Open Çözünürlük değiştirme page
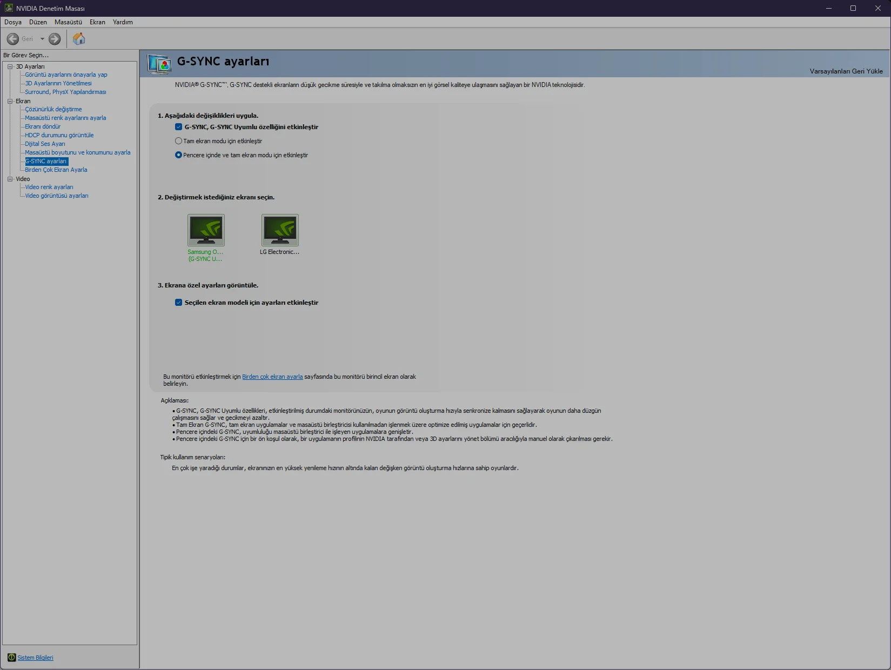Viewport: 891px width, 670px height. [53, 109]
